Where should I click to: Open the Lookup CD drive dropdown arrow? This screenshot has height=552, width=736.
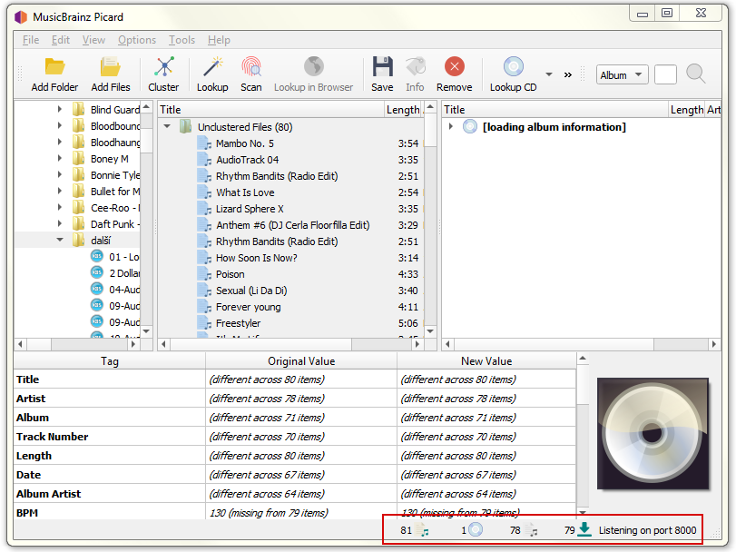tap(549, 74)
